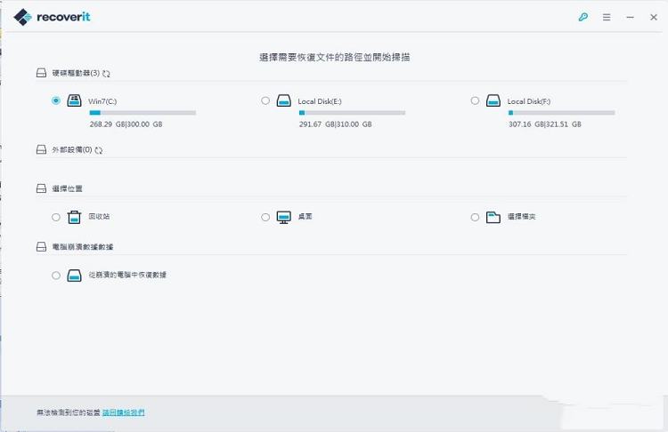Click the 307.16 GB|321.51 GB text
Image resolution: width=668 pixels, height=432 pixels.
pyautogui.click(x=545, y=124)
